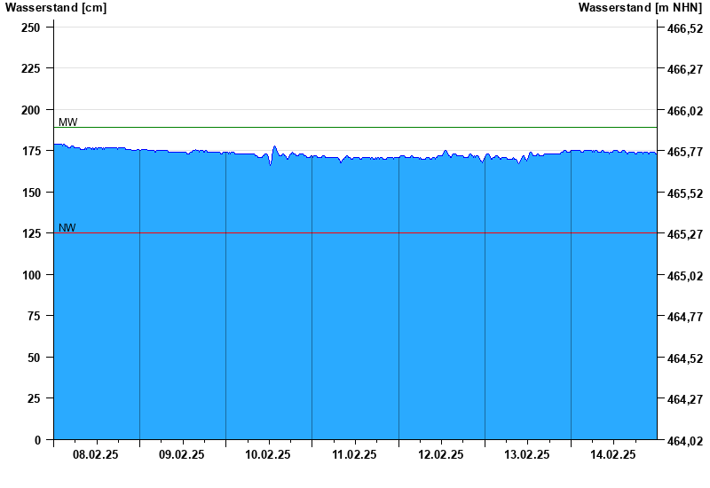Click the 465,52 value on right axis
This screenshot has height=488, width=710.
pos(685,193)
